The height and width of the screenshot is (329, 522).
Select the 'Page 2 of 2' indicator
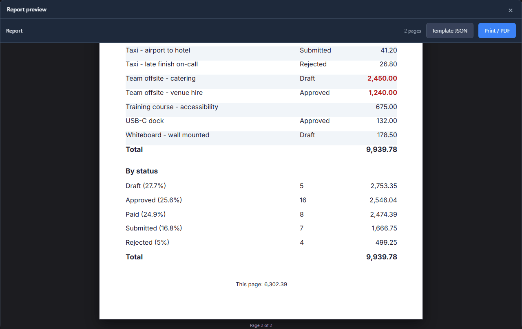[261, 325]
